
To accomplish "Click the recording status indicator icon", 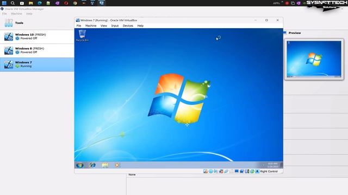I will pyautogui.click(x=241, y=171).
